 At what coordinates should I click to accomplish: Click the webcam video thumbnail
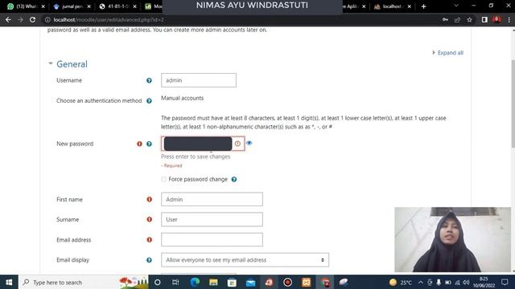click(x=452, y=239)
